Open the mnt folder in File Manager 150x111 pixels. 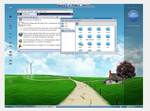(x=99, y=38)
